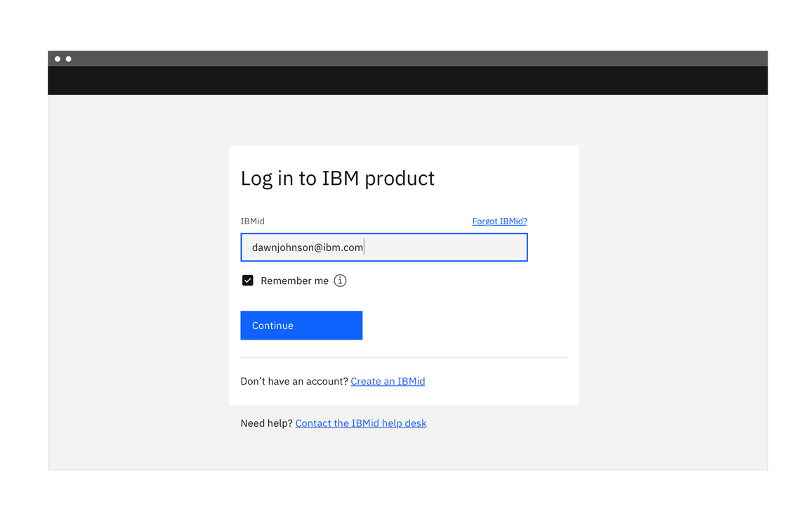The image size is (809, 521).
Task: Click the divider line below Continue
Action: click(404, 356)
